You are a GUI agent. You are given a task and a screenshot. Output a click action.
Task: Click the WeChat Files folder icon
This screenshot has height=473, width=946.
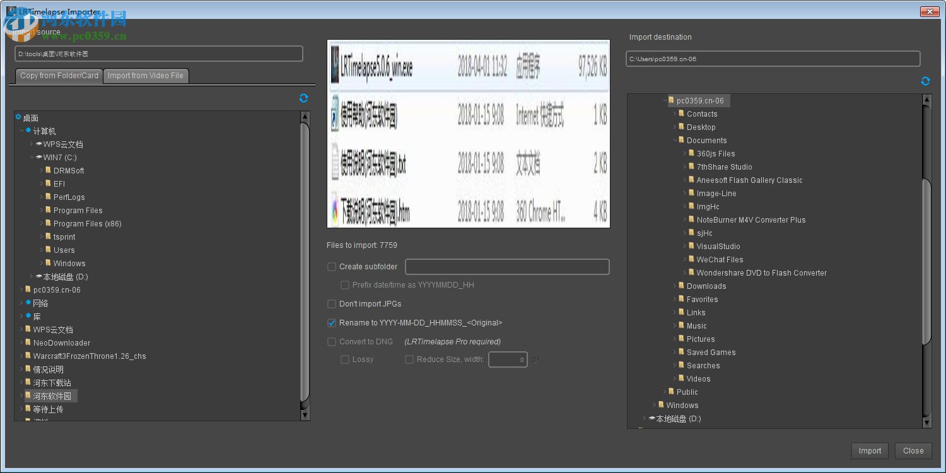pos(692,259)
